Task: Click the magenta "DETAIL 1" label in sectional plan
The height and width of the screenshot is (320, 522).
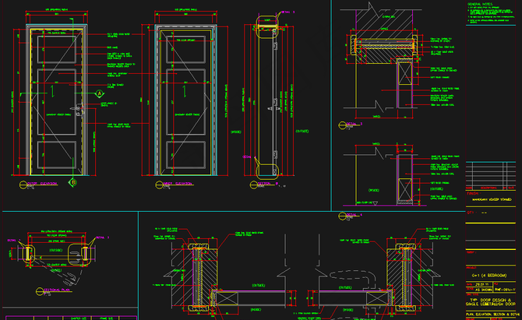Action: [x=13, y=240]
